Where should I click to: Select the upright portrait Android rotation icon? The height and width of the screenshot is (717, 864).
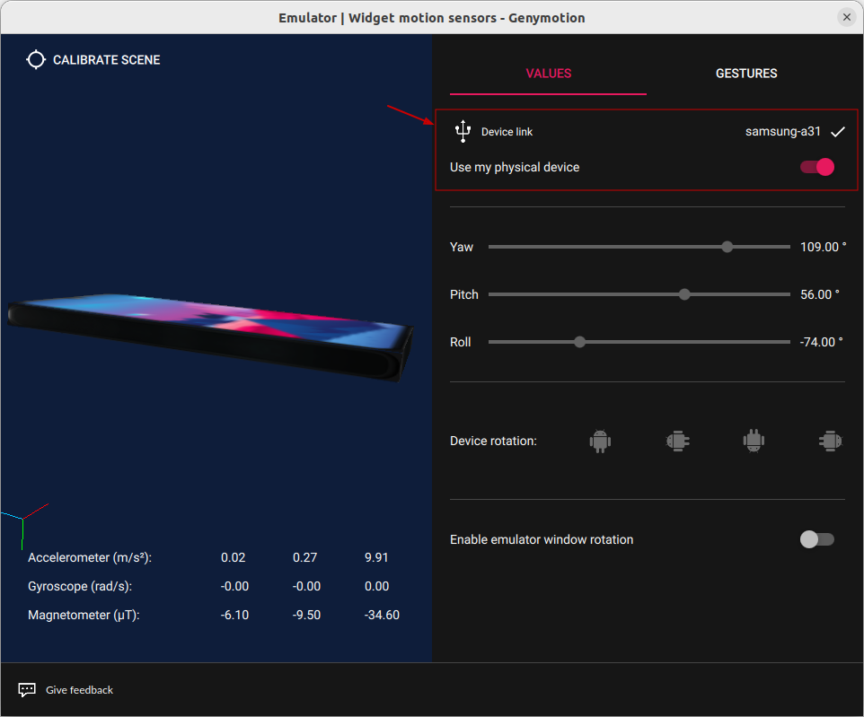[x=600, y=441]
